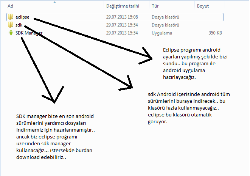Select the sdk folder name

pos(19,25)
